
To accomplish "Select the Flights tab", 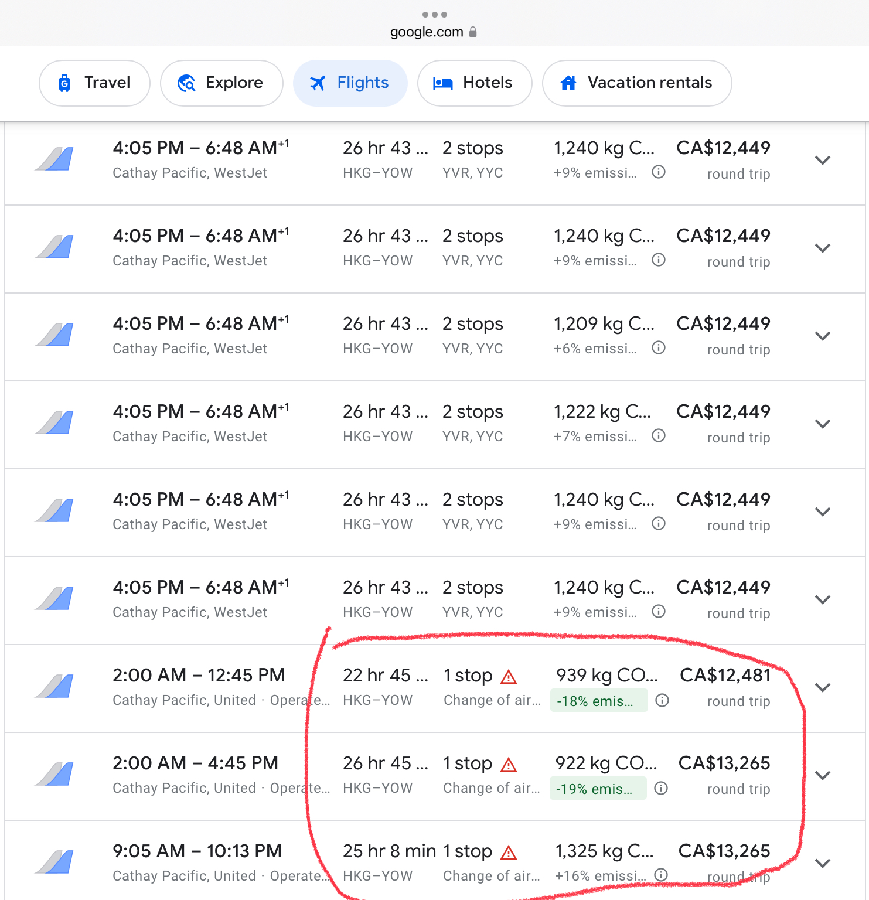I will (350, 83).
